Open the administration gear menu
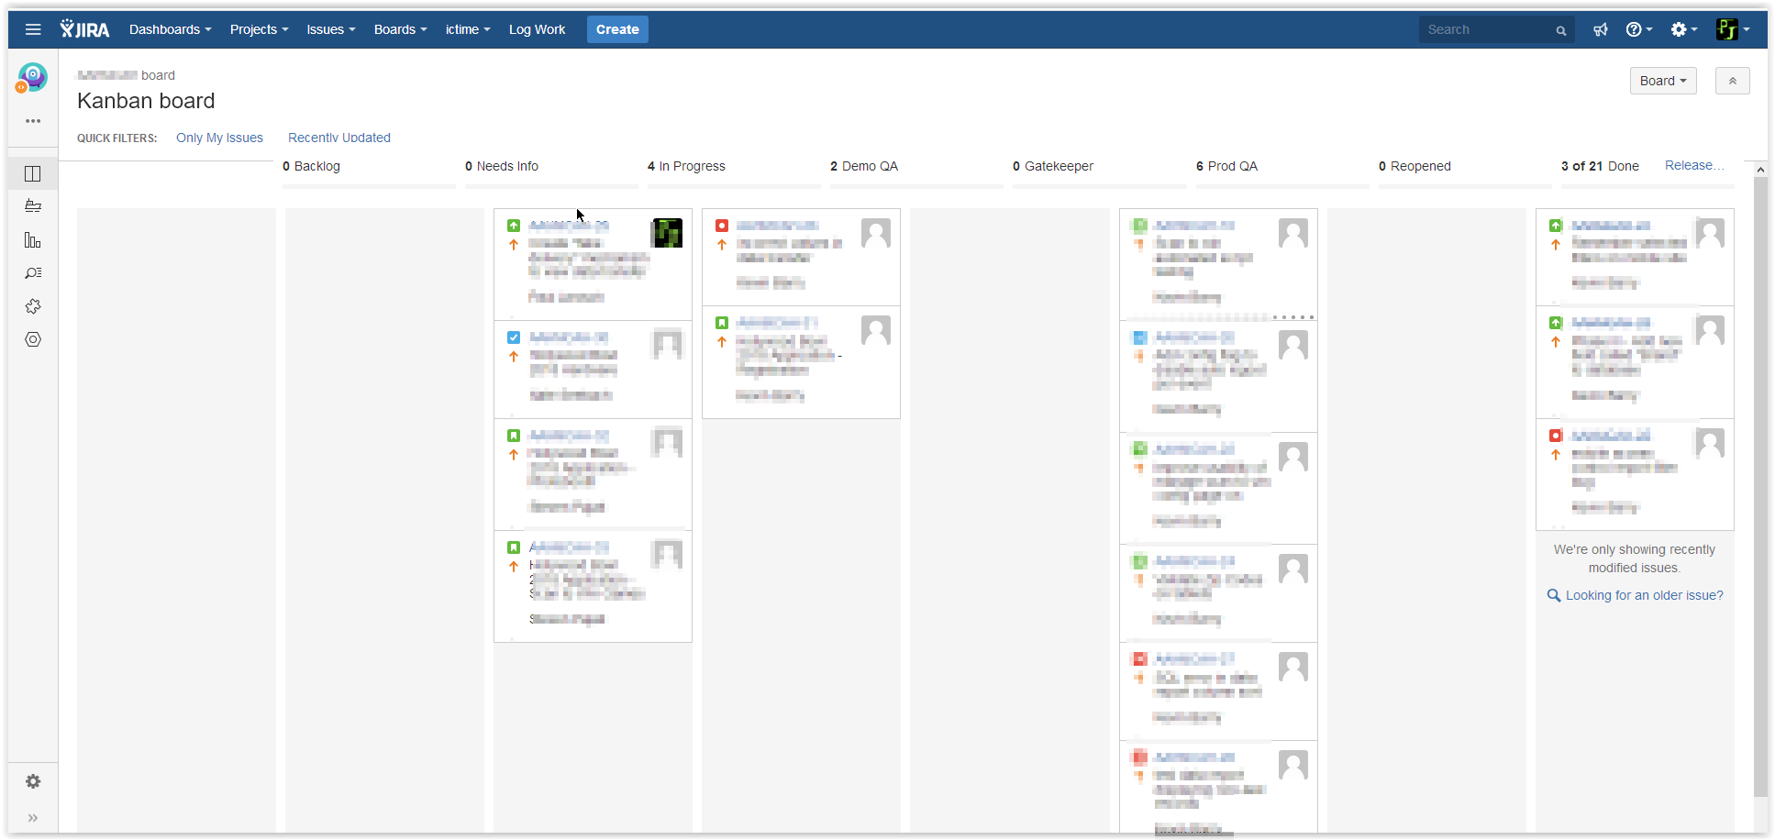1775x840 pixels. click(1684, 29)
